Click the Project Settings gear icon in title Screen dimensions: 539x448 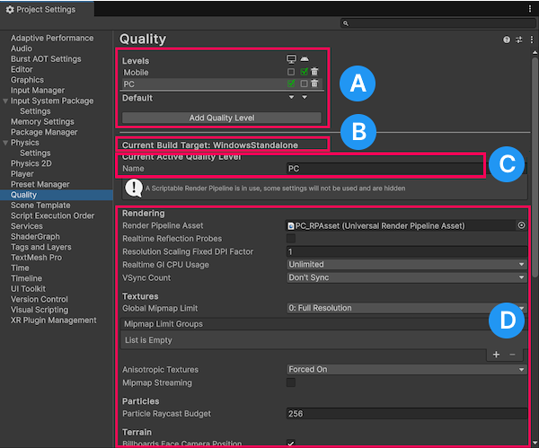10,10
